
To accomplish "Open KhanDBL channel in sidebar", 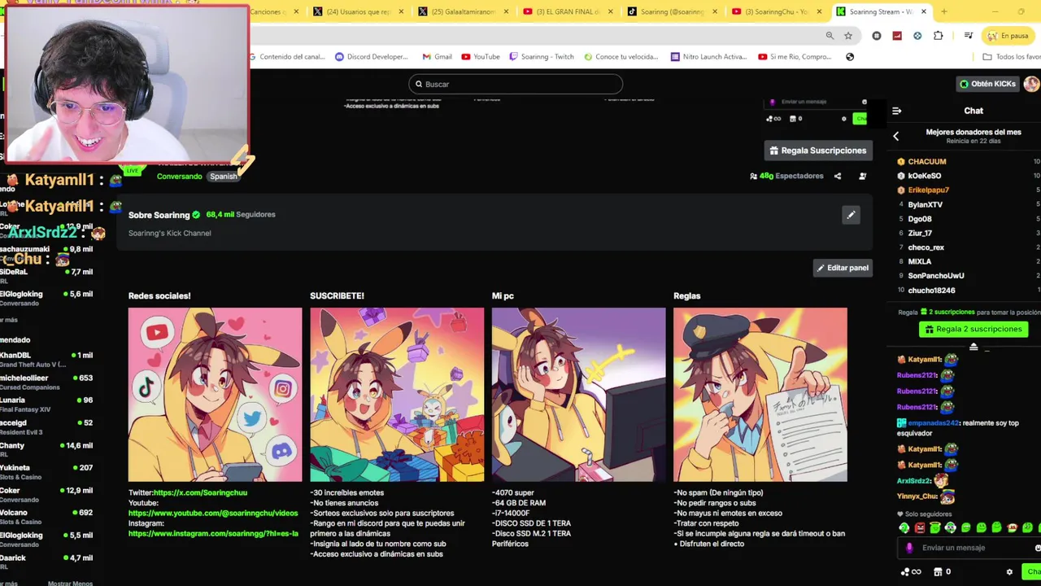I will pos(46,360).
